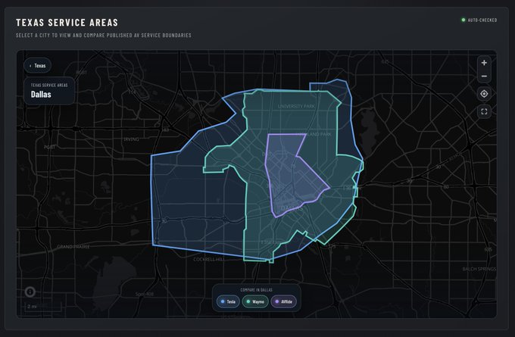The height and width of the screenshot is (337, 515).
Task: Enter fullscreen map view
Action: (484, 111)
